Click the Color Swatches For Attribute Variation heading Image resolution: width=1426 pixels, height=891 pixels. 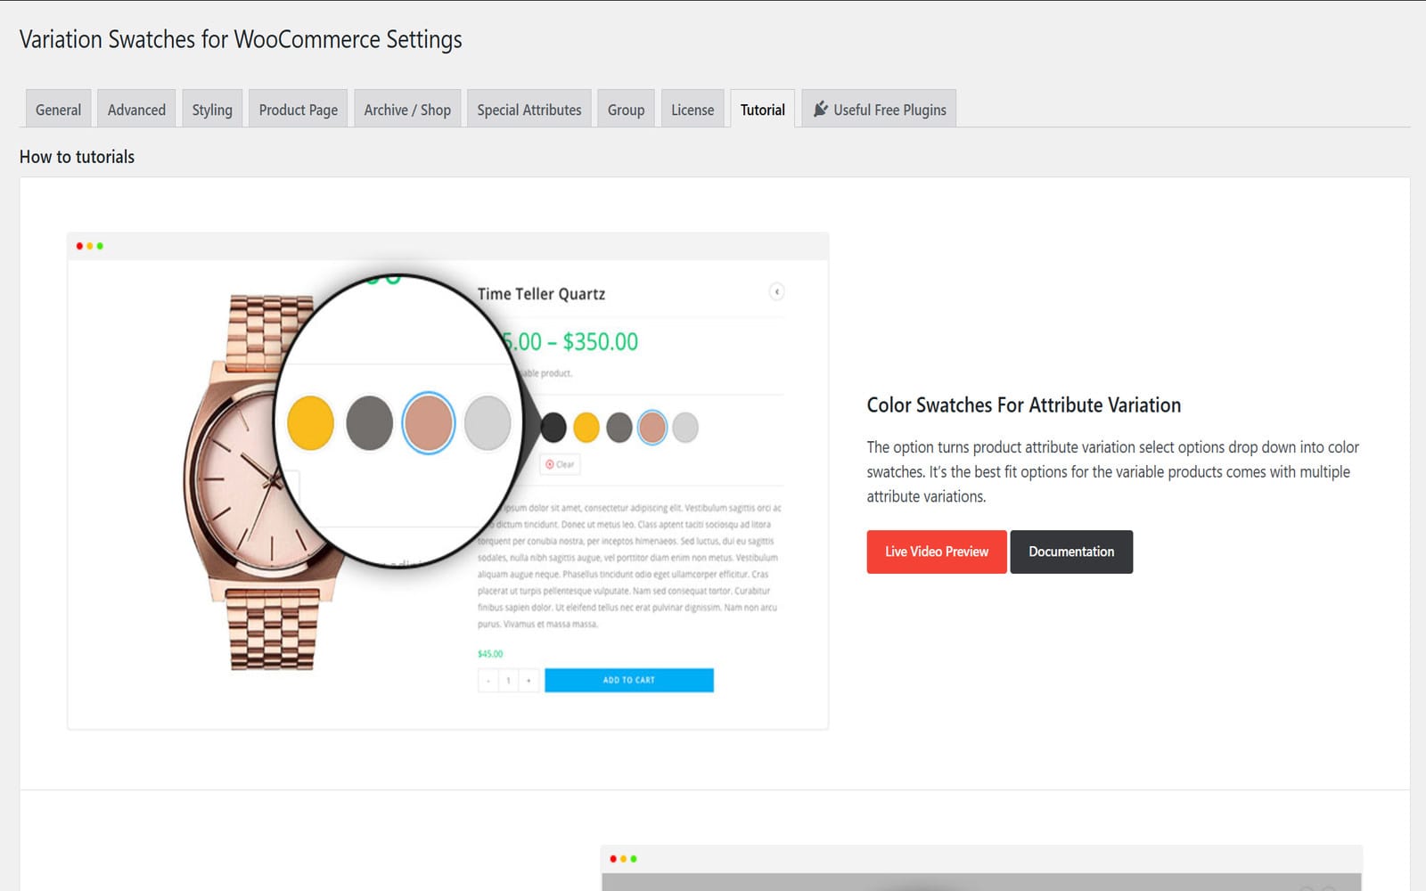pyautogui.click(x=1023, y=405)
